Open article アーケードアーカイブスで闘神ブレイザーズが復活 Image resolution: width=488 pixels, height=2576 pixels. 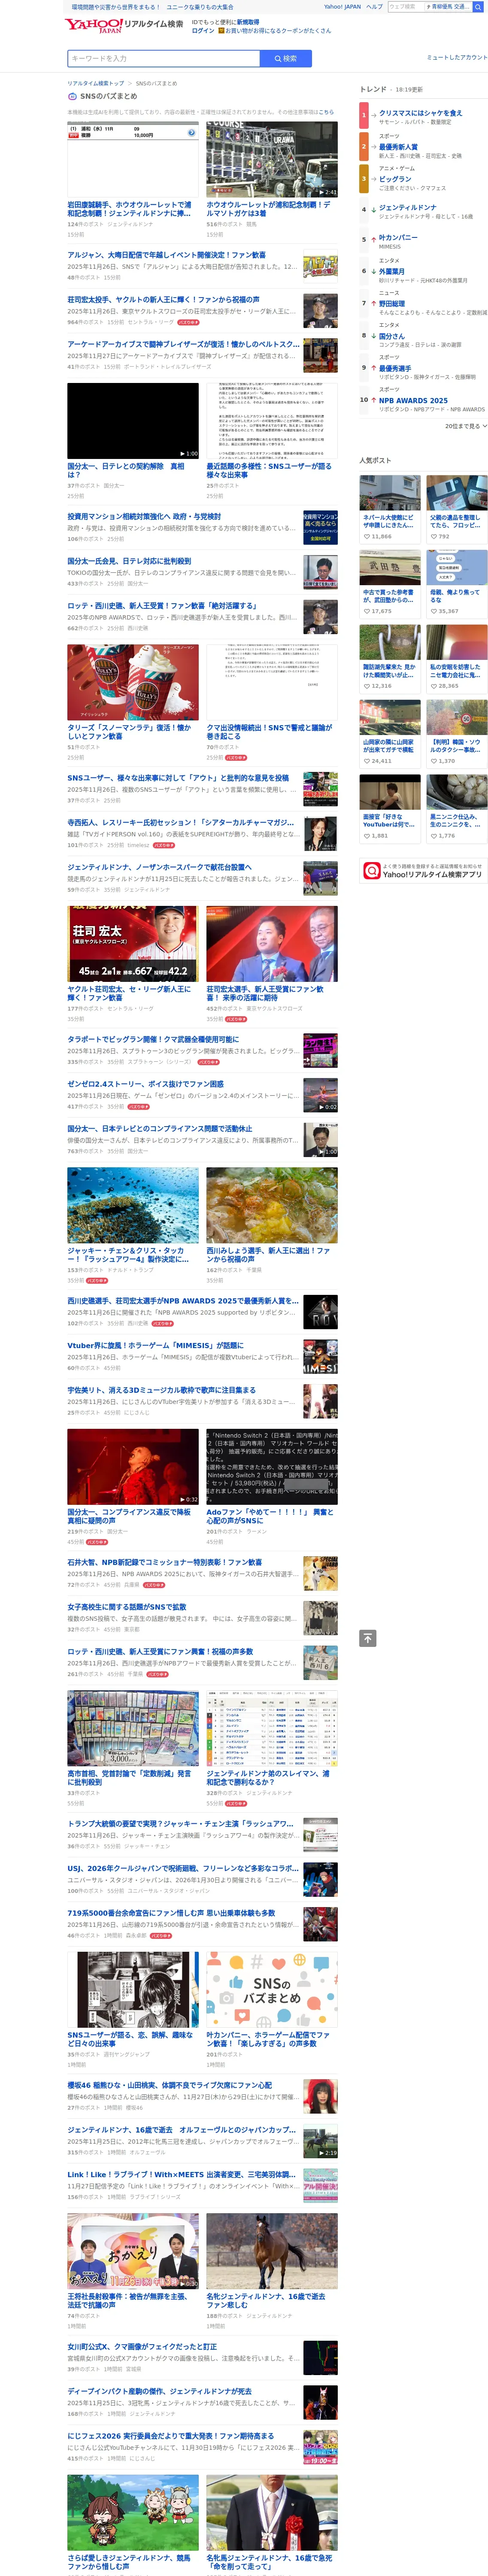click(183, 344)
